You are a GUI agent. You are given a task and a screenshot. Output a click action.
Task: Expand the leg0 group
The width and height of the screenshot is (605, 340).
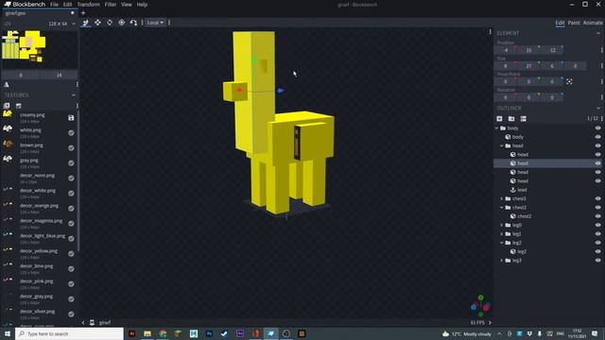point(502,225)
